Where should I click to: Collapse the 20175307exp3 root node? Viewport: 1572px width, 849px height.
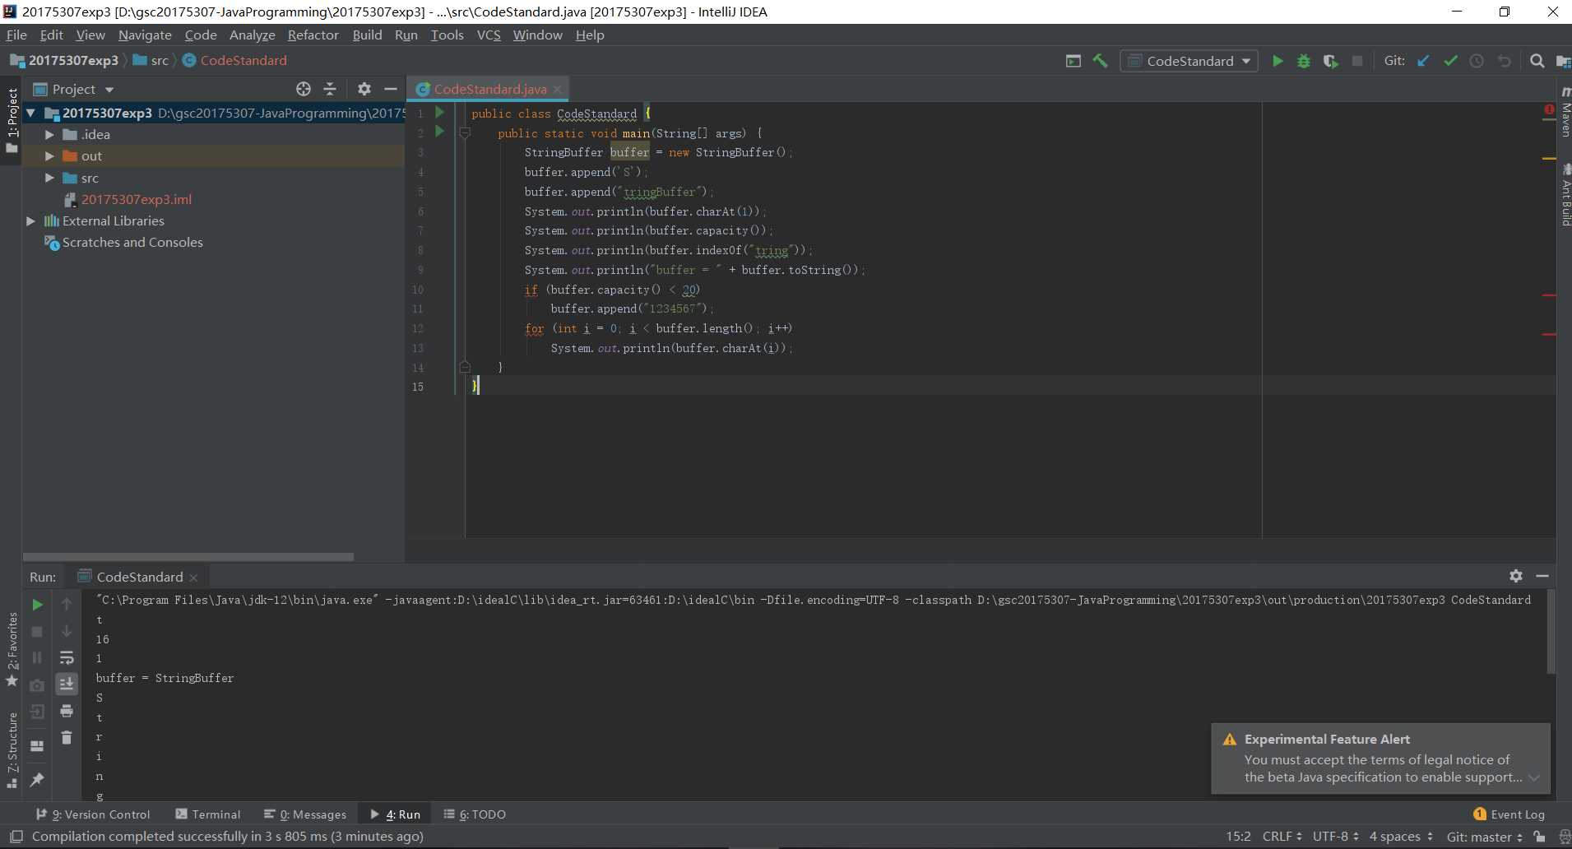pos(30,113)
